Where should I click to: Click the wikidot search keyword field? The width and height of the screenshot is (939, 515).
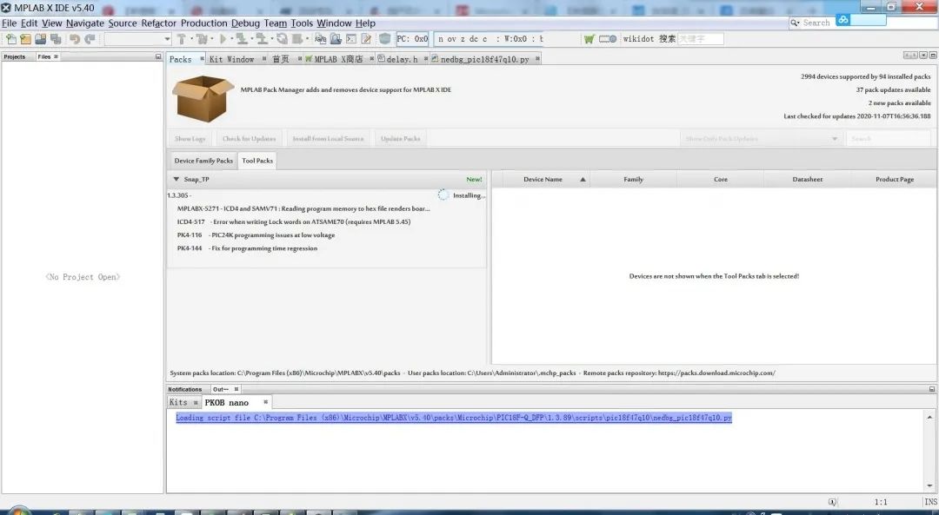pyautogui.click(x=700, y=39)
